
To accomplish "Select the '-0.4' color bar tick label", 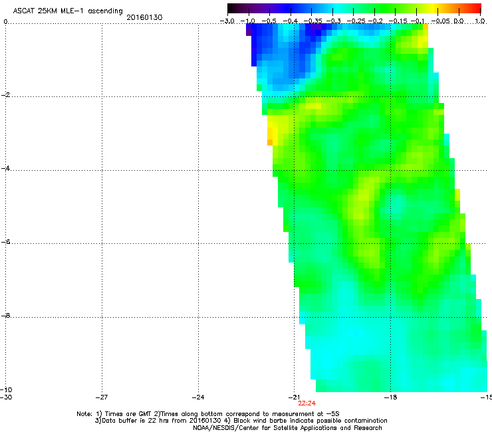I will pos(291,21).
